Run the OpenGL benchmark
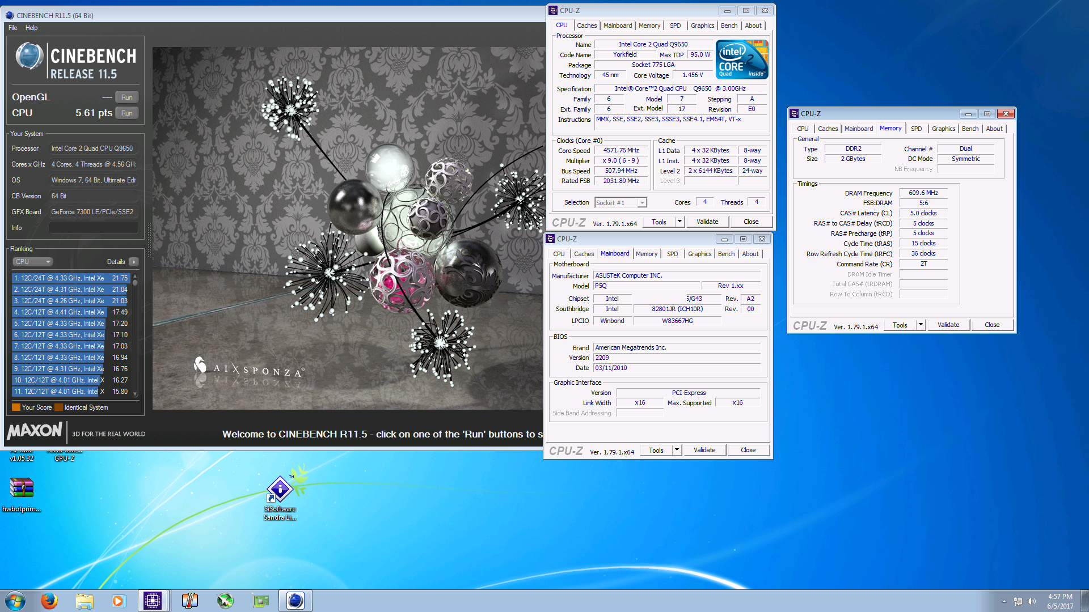Image resolution: width=1089 pixels, height=612 pixels. pos(127,97)
